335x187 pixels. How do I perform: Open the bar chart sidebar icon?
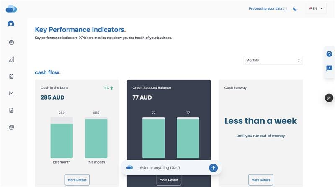pos(11,59)
